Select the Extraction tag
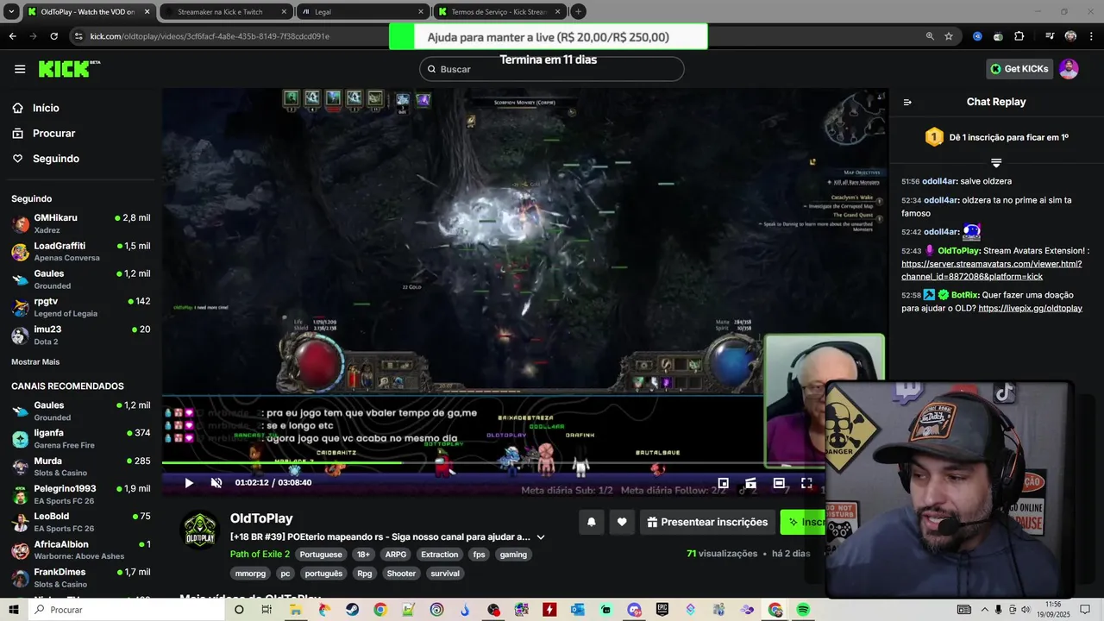Viewport: 1104px width, 621px height. point(440,555)
